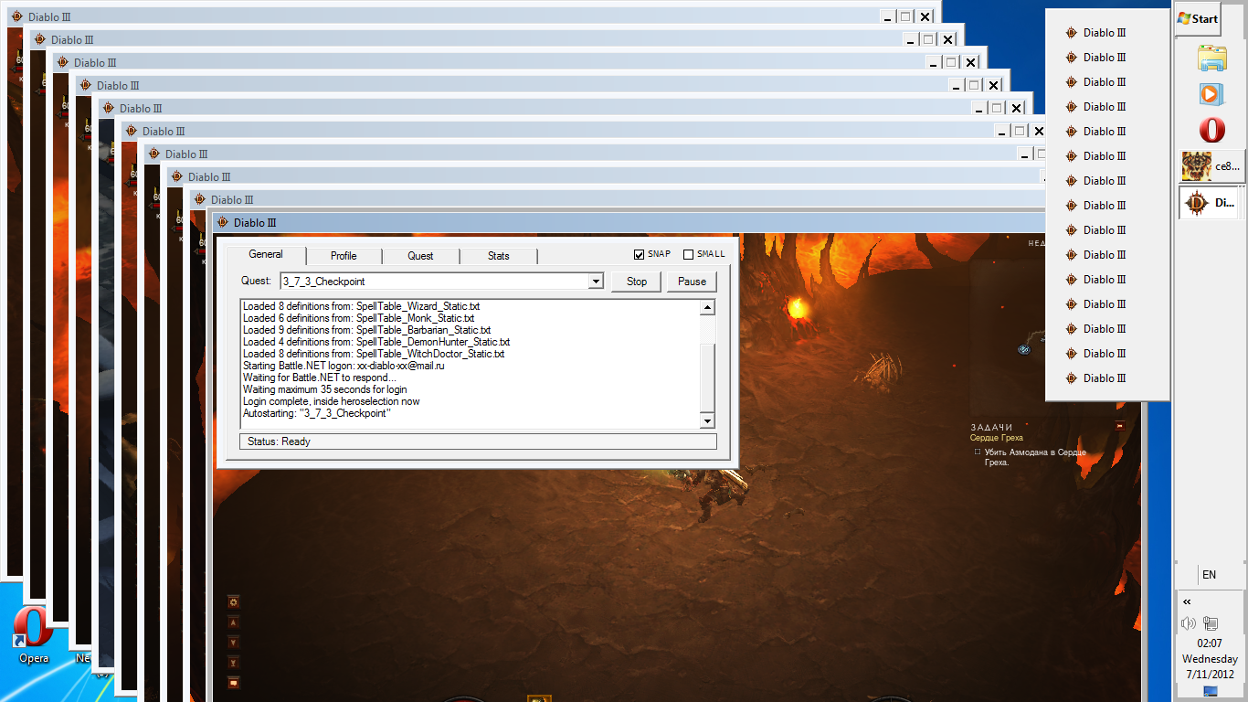Switch to the Profile tab
Viewport: 1248px width, 702px height.
point(344,256)
